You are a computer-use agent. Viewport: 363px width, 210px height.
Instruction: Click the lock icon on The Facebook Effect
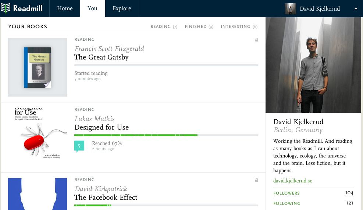pos(256,180)
